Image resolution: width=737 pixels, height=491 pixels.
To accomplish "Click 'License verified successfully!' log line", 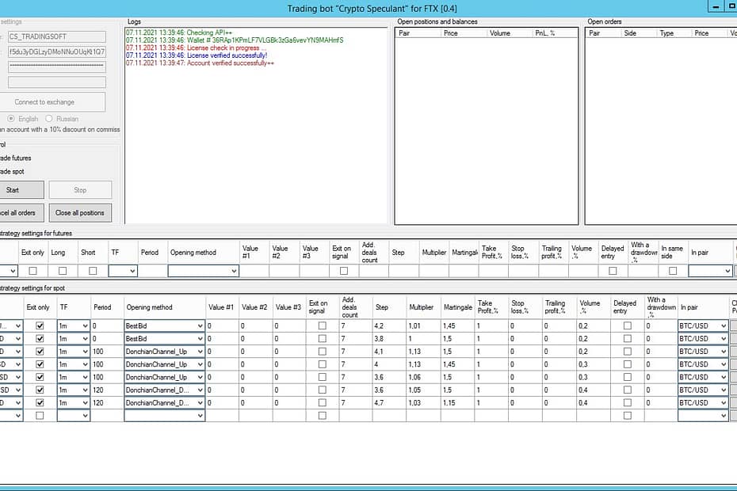I will [x=197, y=55].
